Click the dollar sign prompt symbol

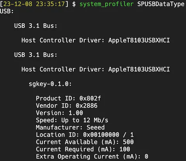pos(74,4)
